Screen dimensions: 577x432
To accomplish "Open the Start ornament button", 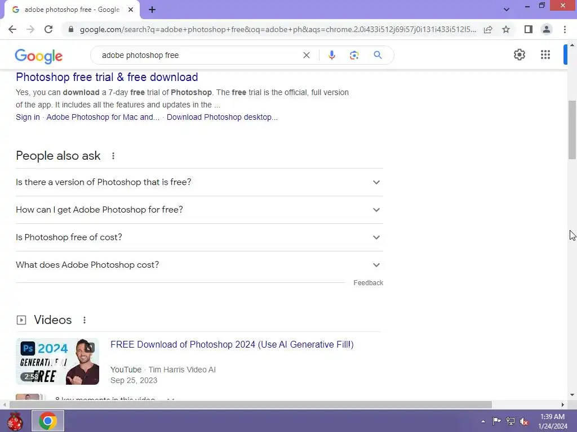I will 15,421.
